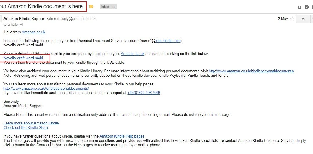Click the open in new window icon at the right edge
Viewport: 313px width, 154px height.
click(312, 7)
